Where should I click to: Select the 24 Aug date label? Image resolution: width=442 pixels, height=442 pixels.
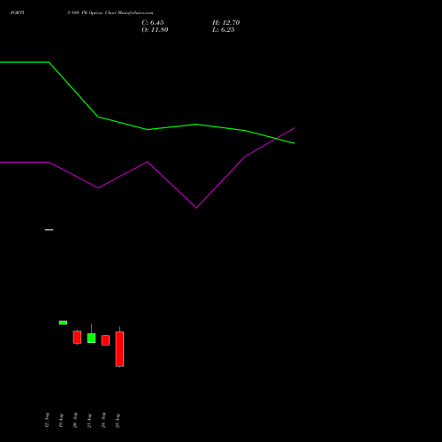(103, 420)
